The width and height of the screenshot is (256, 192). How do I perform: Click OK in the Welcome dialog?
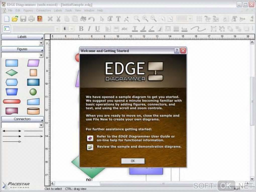[x=133, y=161]
